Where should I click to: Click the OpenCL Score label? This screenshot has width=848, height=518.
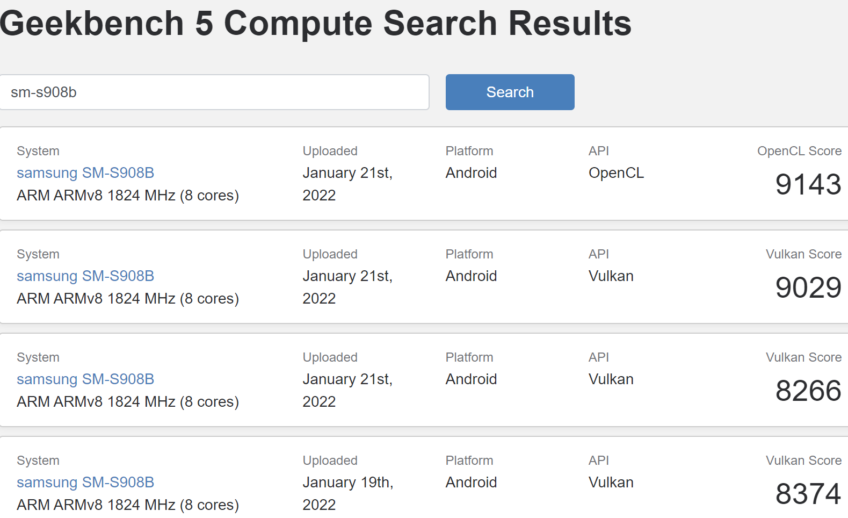point(799,151)
